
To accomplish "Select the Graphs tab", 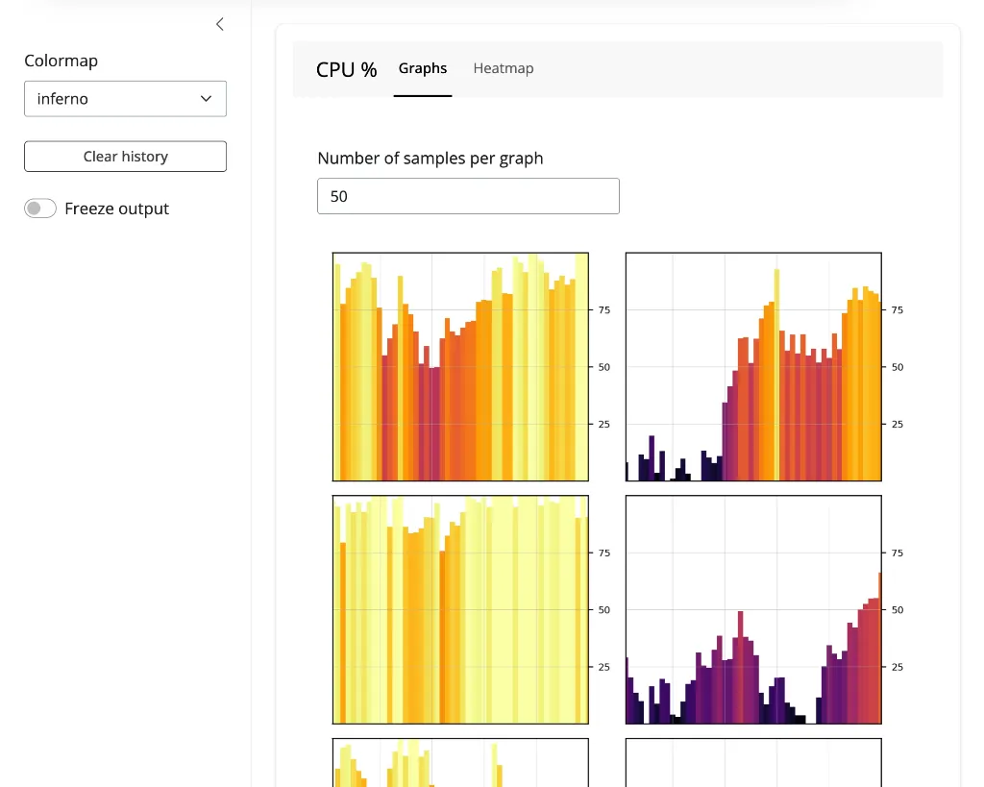I will pos(423,68).
